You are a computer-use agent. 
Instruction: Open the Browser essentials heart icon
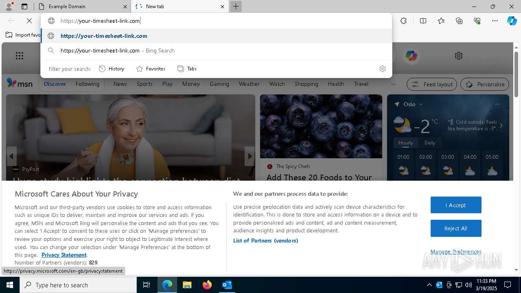[477, 21]
